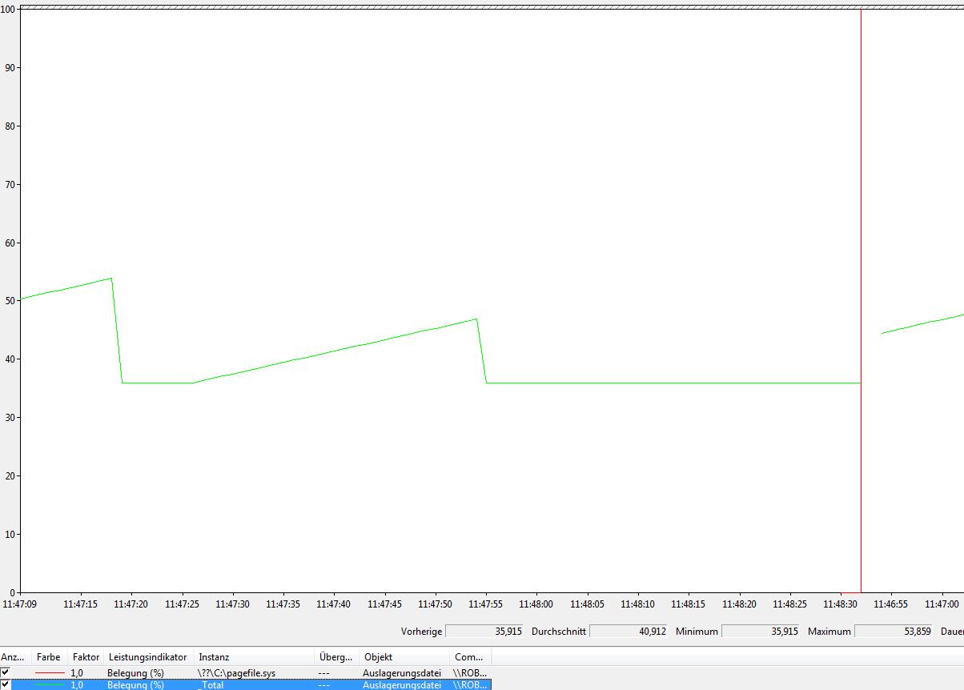Sort by the Objekt column header
This screenshot has height=690, width=964.
(378, 657)
